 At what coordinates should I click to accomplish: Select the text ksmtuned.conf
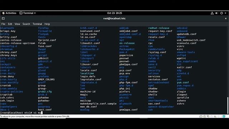click(90, 31)
